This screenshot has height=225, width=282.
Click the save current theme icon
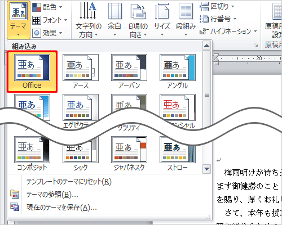point(15,207)
